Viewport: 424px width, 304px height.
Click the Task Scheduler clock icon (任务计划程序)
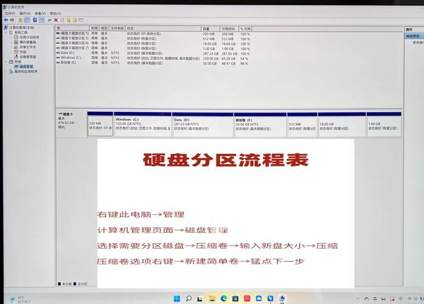coord(16,37)
